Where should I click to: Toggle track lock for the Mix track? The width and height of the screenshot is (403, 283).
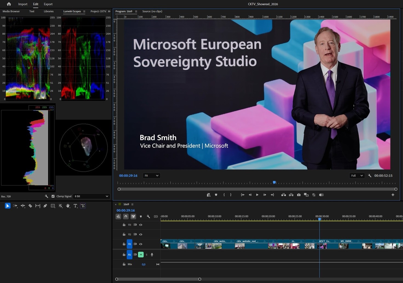point(124,264)
